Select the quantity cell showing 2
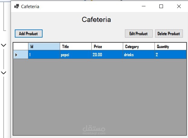 170,54
